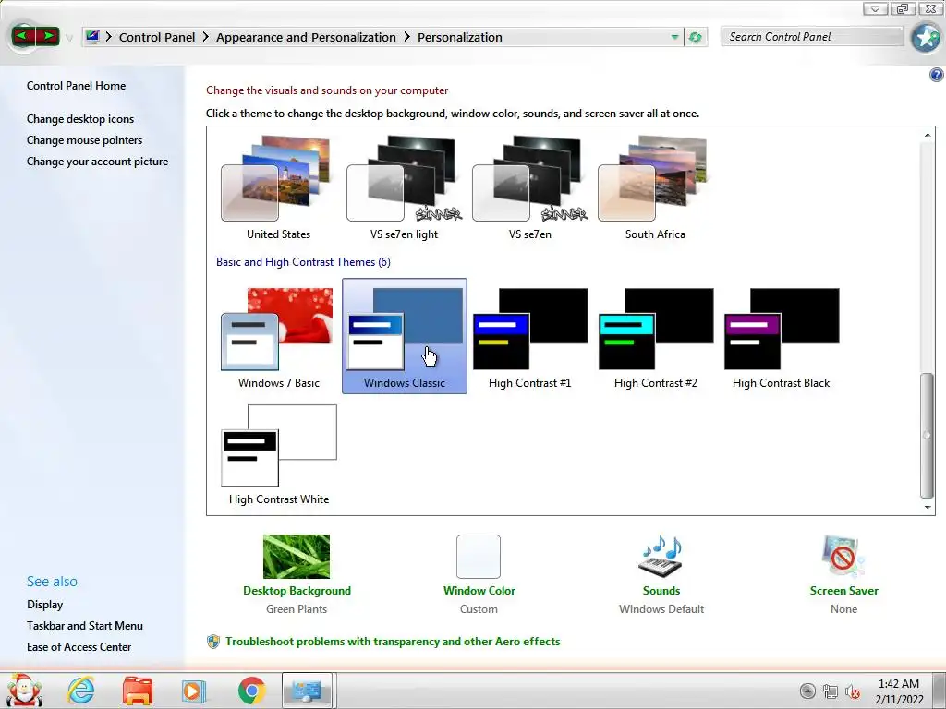The height and width of the screenshot is (709, 946).
Task: Open the Screen Saver icon
Action: [843, 557]
